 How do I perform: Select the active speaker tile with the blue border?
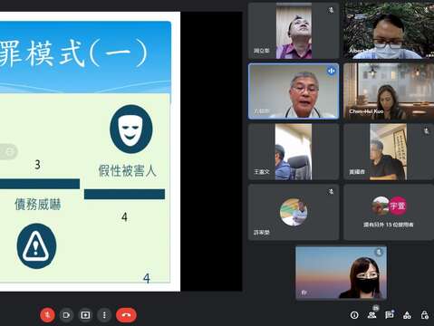coord(294,91)
